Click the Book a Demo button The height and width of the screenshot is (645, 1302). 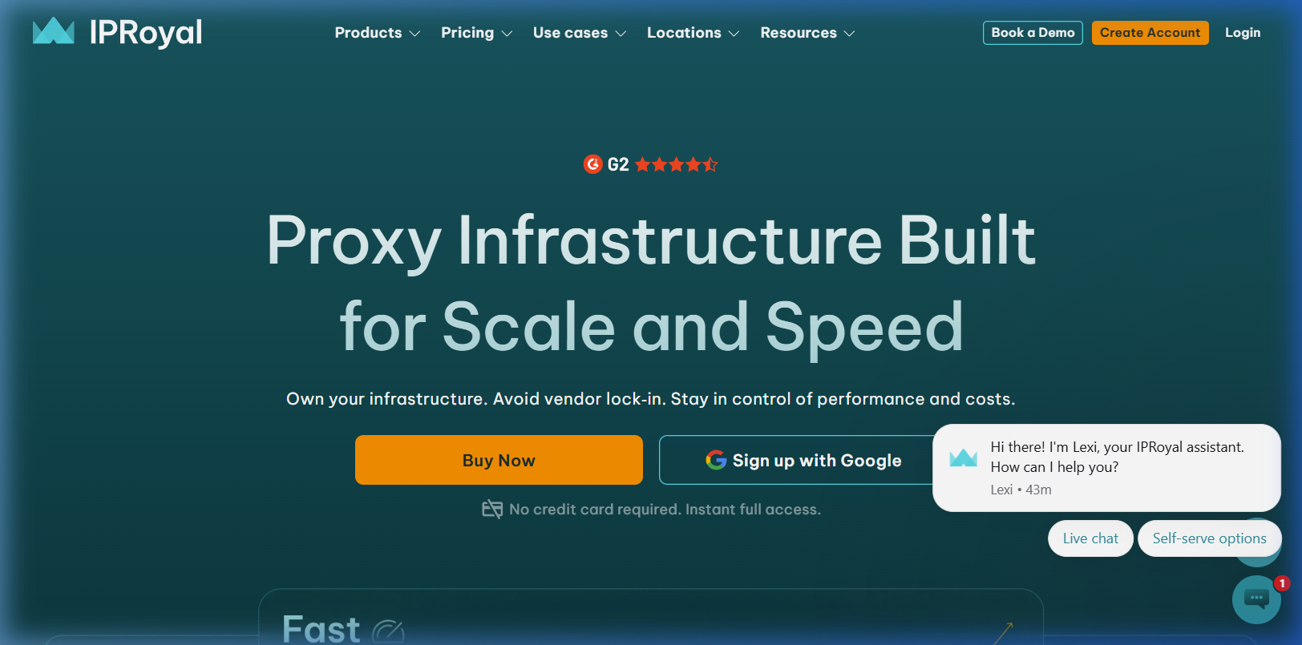pos(1033,33)
